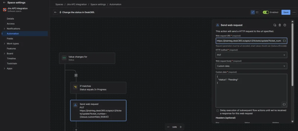This screenshot has width=298, height=131.
Task: Switch to rule builder edit view icon
Action: (x=253, y=12)
